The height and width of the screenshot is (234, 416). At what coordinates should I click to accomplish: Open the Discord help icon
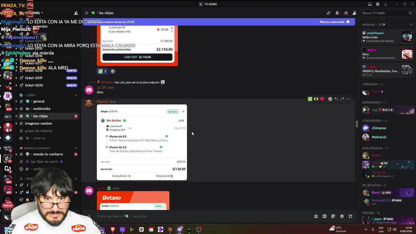tap(378, 4)
